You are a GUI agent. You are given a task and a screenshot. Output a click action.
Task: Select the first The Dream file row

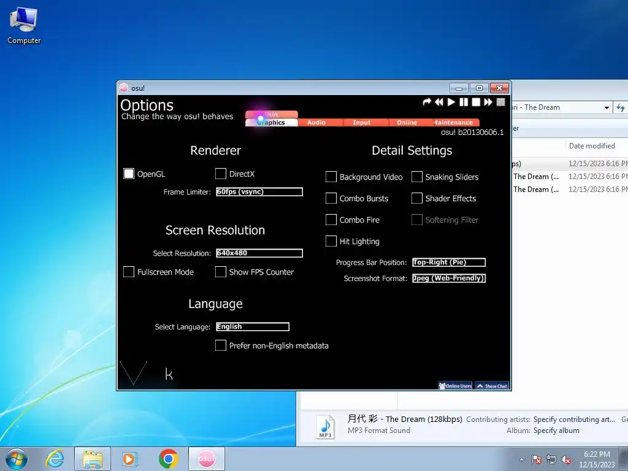tap(570, 176)
